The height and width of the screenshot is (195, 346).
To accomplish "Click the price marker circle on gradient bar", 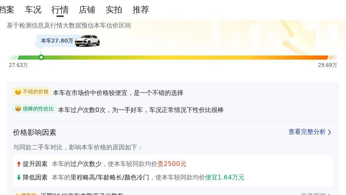I will [x=41, y=57].
